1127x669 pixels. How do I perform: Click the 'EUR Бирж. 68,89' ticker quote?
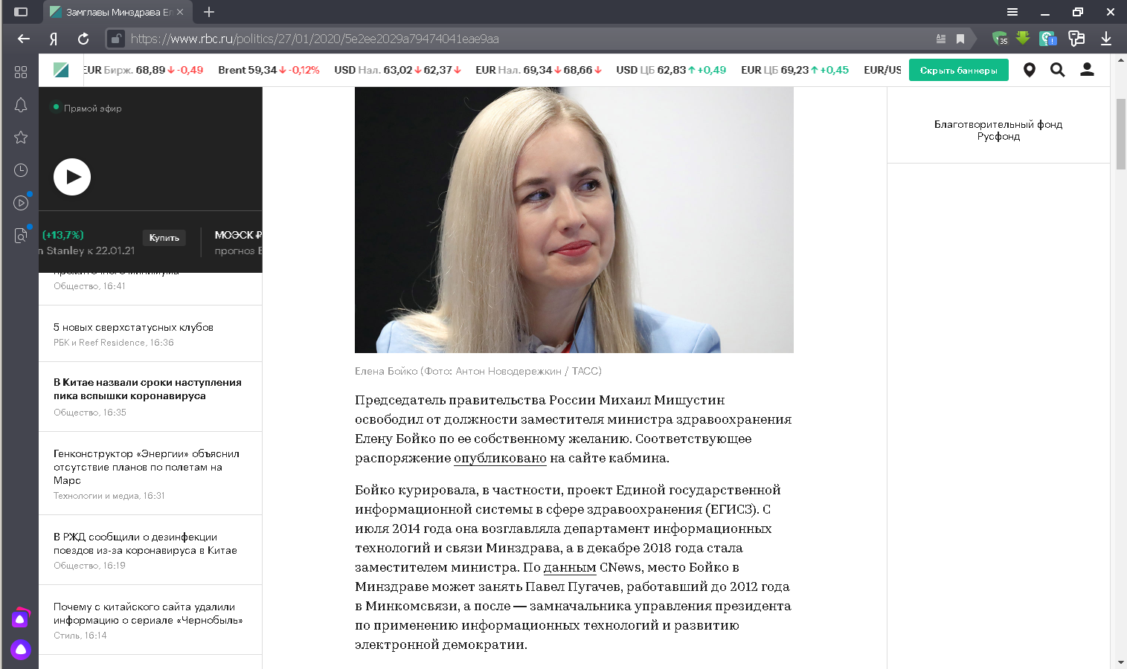click(x=143, y=70)
